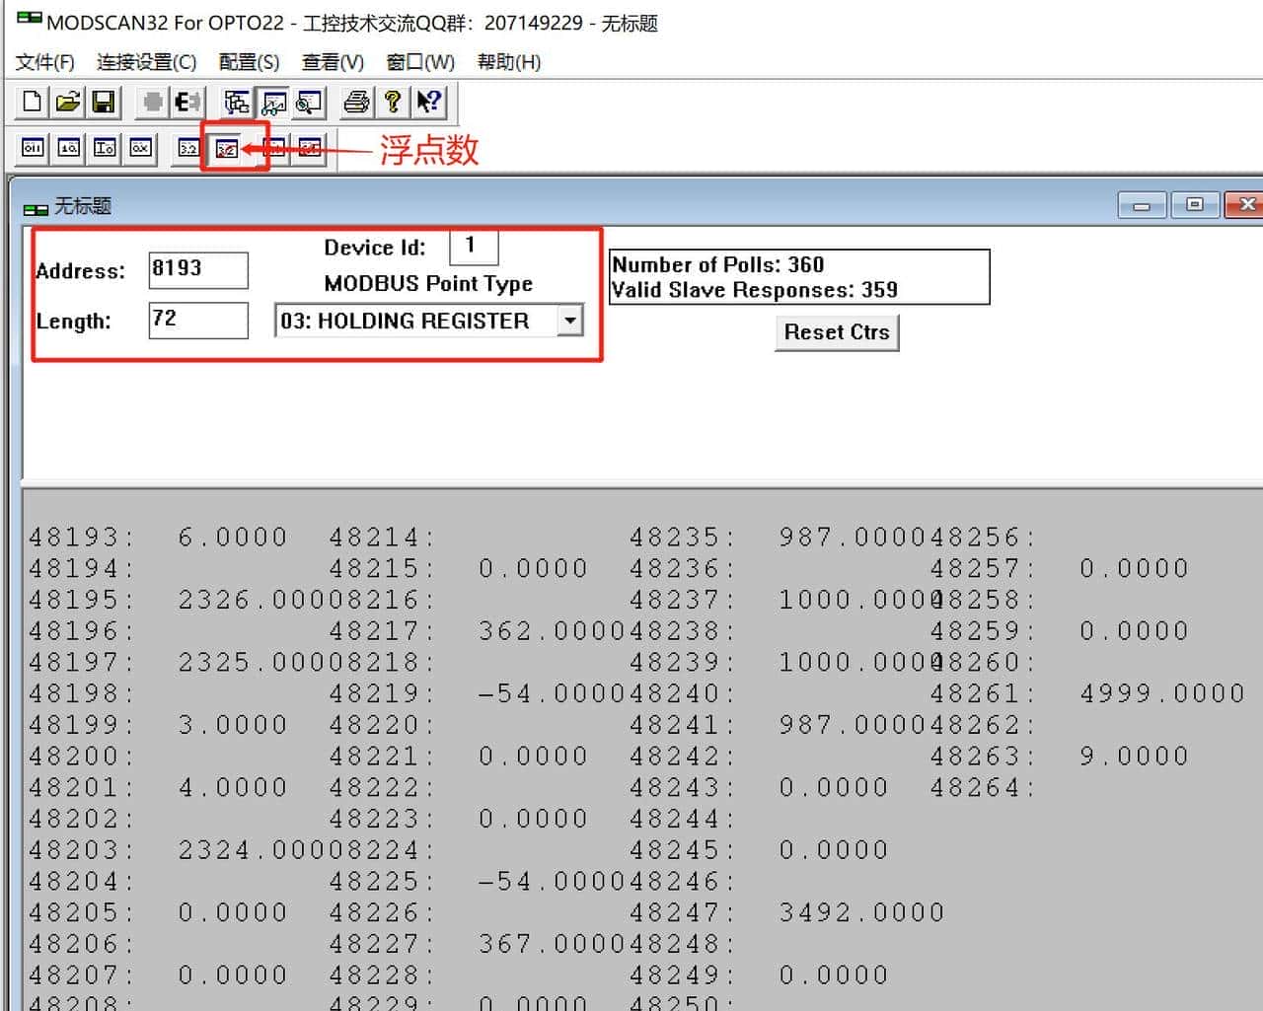Viewport: 1263px width, 1011px height.
Task: Select 03: HOLDING REGISTER point type
Action: (414, 321)
